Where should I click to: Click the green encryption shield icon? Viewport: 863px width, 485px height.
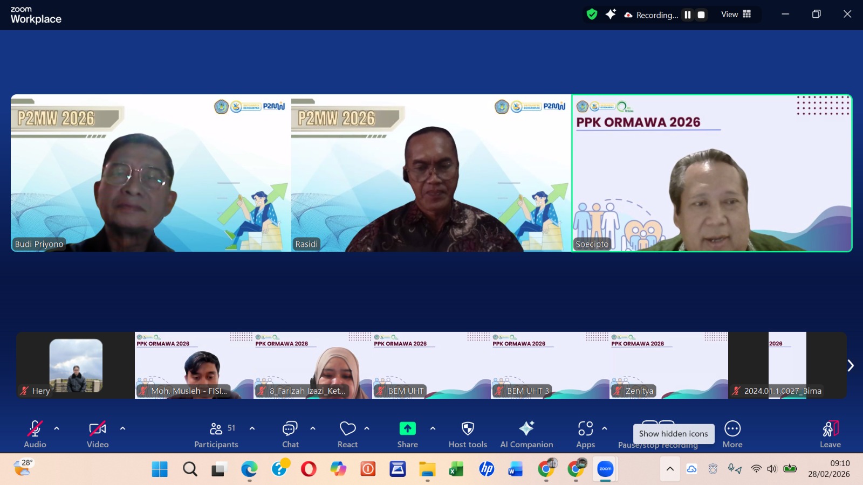click(x=592, y=15)
